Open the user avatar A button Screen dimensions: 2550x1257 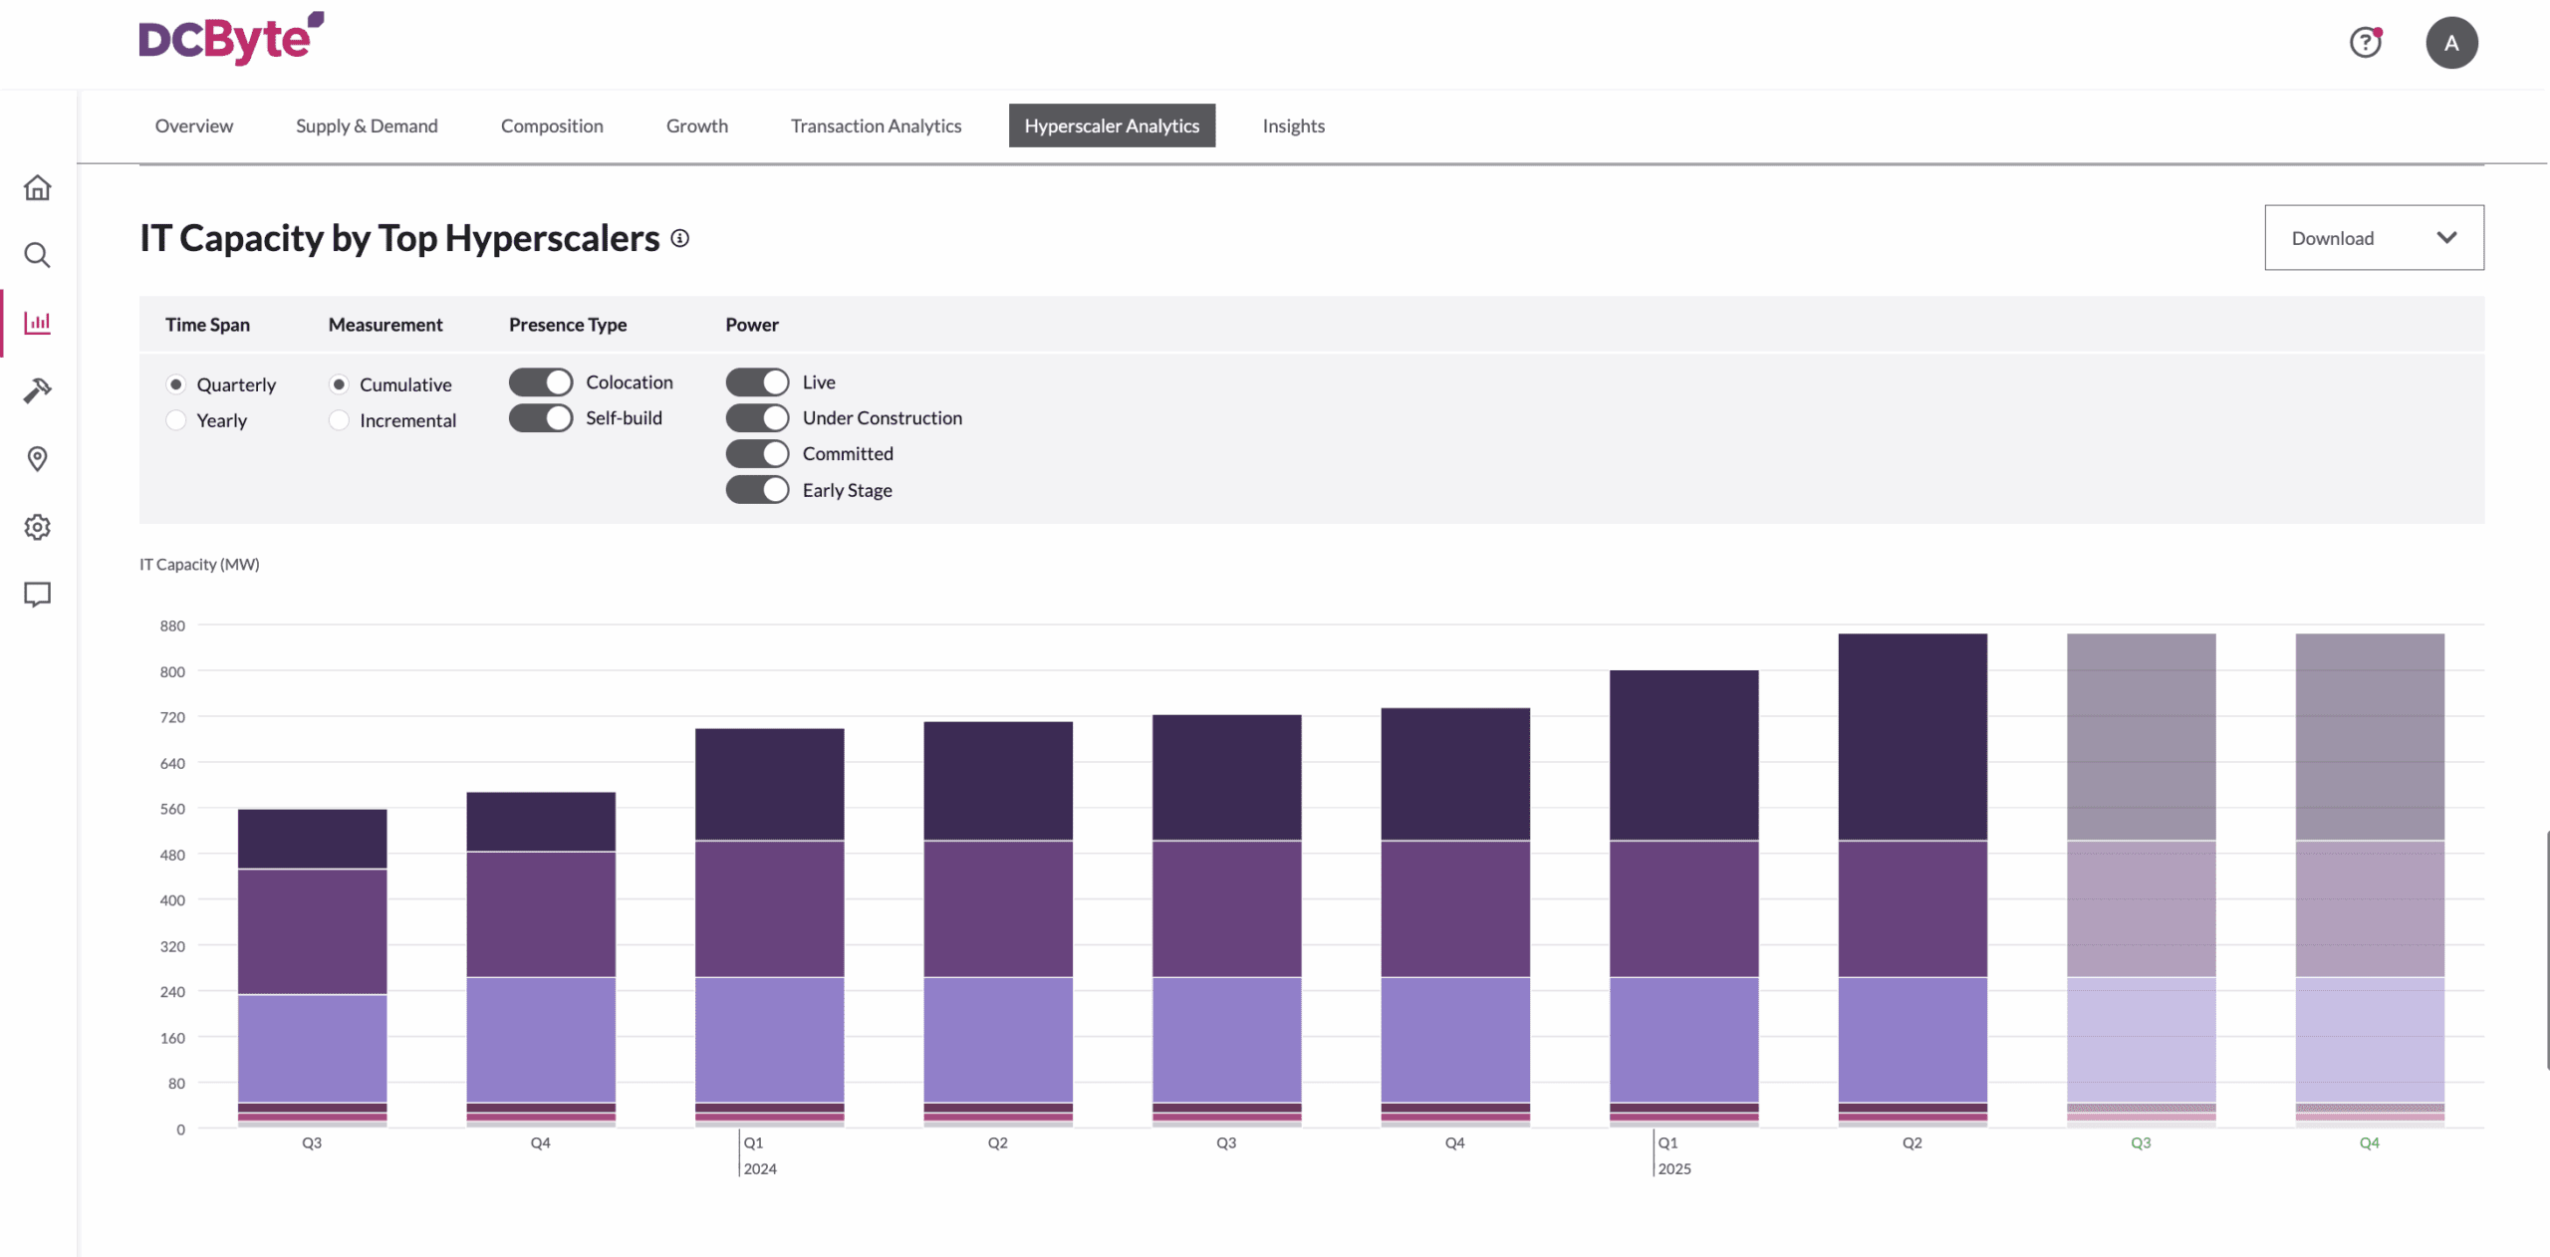click(2450, 43)
